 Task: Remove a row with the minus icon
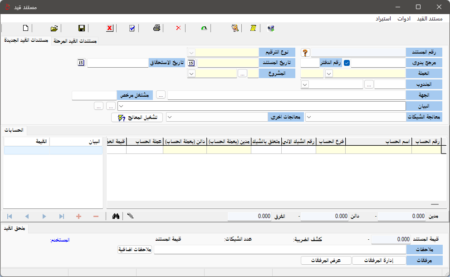coord(96,216)
